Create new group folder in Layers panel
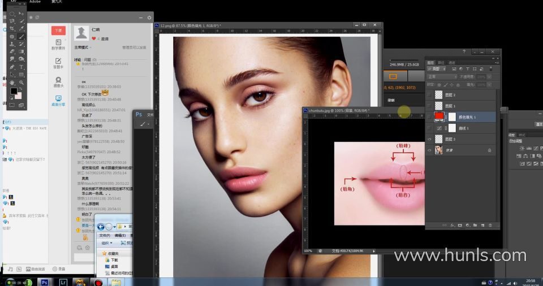The width and height of the screenshot is (543, 286). point(475,225)
